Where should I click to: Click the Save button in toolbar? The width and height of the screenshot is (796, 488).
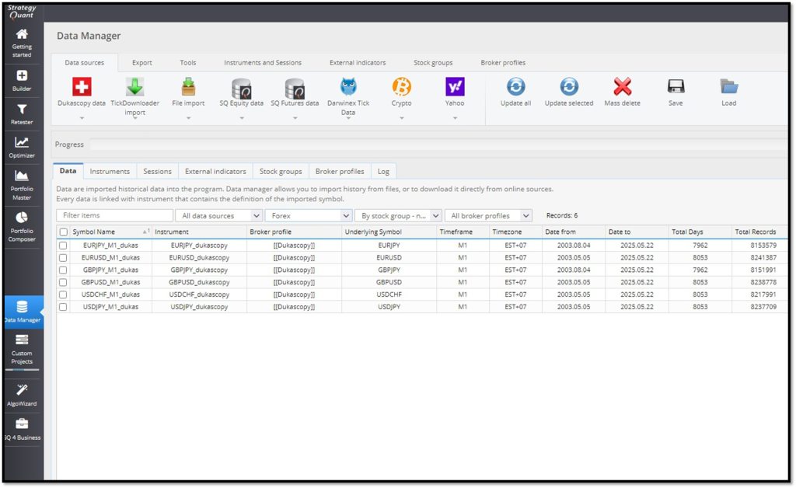tap(676, 91)
